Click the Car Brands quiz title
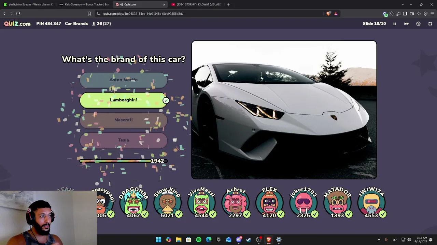The image size is (437, 245). (x=76, y=24)
